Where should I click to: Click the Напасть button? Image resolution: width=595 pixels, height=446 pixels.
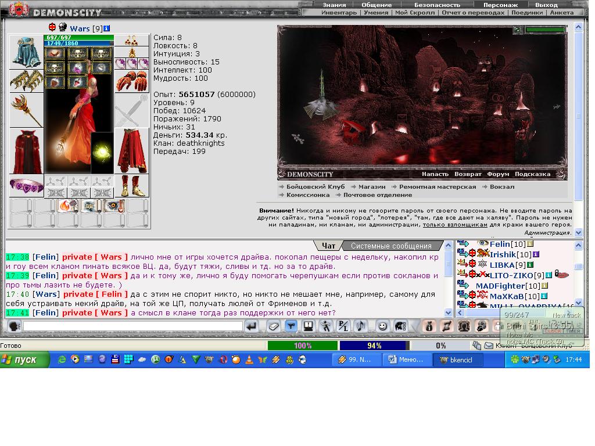435,174
